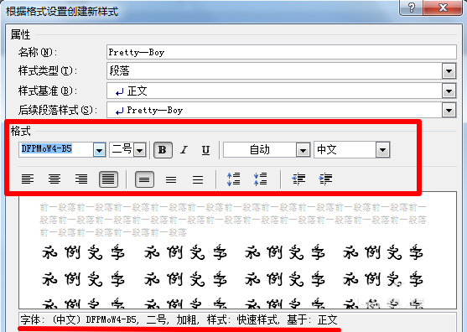467x332 pixels.
Task: Expand the 样式基准 dropdown
Action: (449, 91)
